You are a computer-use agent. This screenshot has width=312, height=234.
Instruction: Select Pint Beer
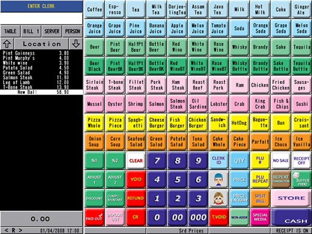pyautogui.click(x=115, y=47)
